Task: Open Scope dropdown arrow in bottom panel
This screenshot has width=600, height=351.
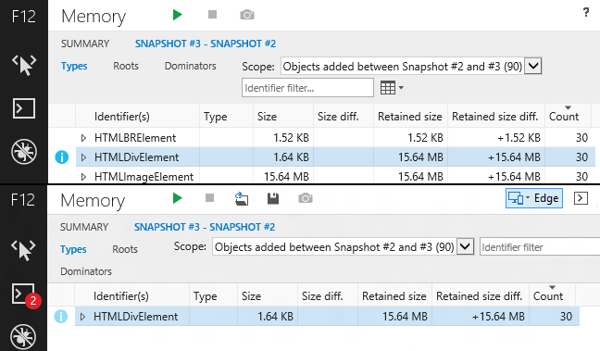Action: pyautogui.click(x=466, y=246)
